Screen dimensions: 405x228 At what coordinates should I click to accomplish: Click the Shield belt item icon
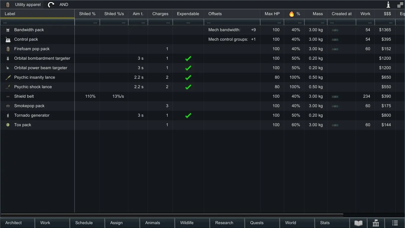8,96
